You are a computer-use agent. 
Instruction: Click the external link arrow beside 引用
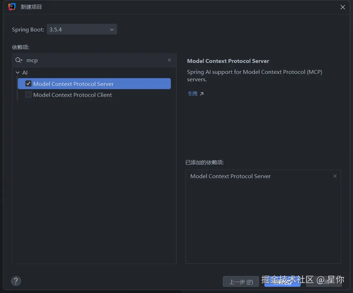pyautogui.click(x=202, y=94)
